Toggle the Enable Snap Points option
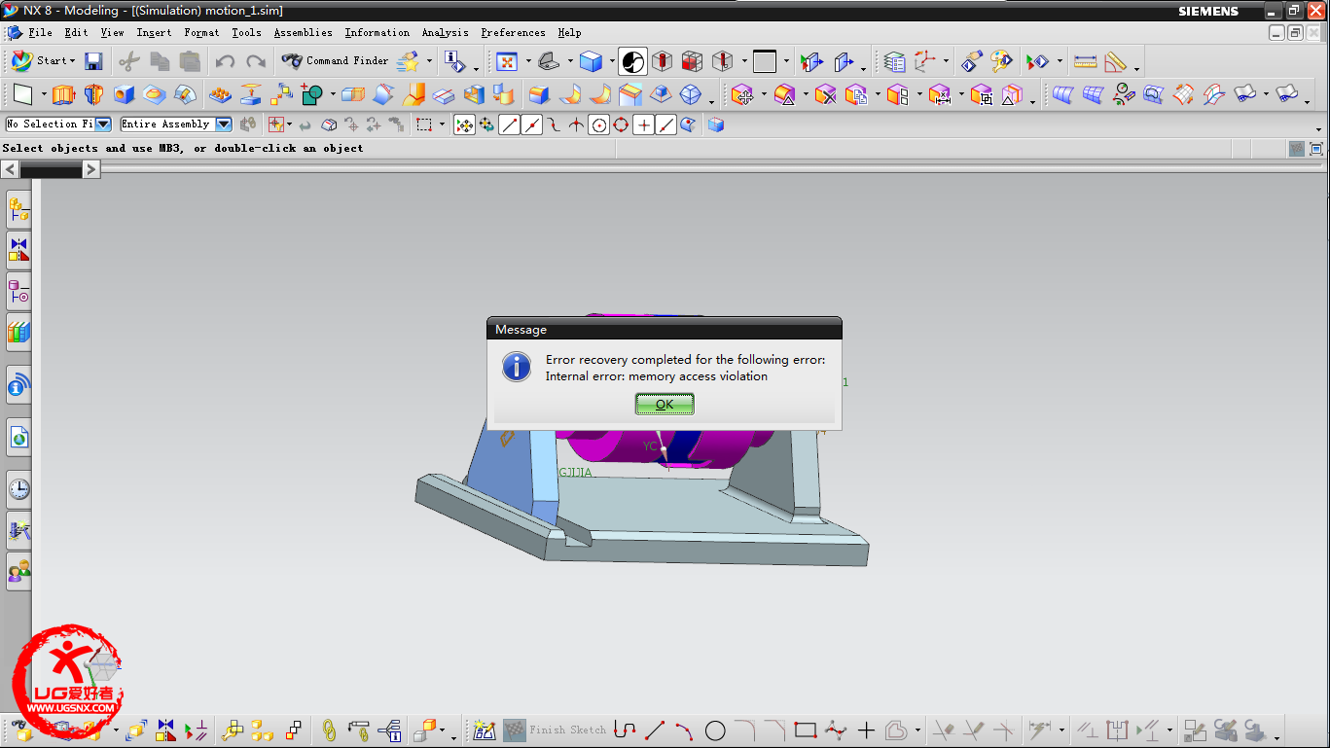The width and height of the screenshot is (1330, 748). (x=464, y=125)
